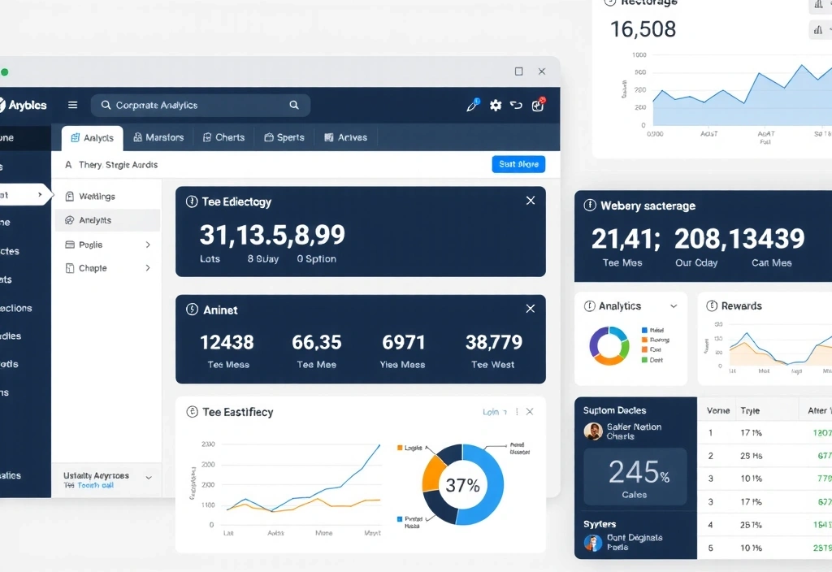Open the settings gear in the top bar
Viewport: 832px width, 572px height.
[x=496, y=105]
